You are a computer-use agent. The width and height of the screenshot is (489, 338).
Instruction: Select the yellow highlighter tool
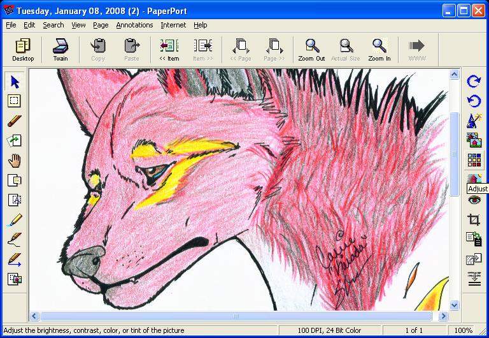[x=15, y=220]
